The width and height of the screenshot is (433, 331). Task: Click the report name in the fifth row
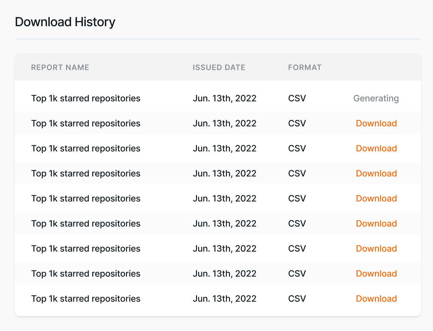(86, 198)
